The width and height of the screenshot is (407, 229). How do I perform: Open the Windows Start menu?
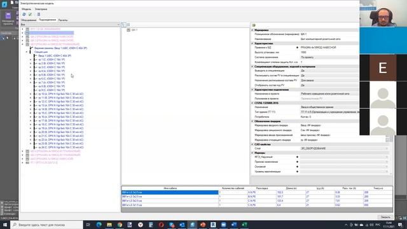[5, 225]
